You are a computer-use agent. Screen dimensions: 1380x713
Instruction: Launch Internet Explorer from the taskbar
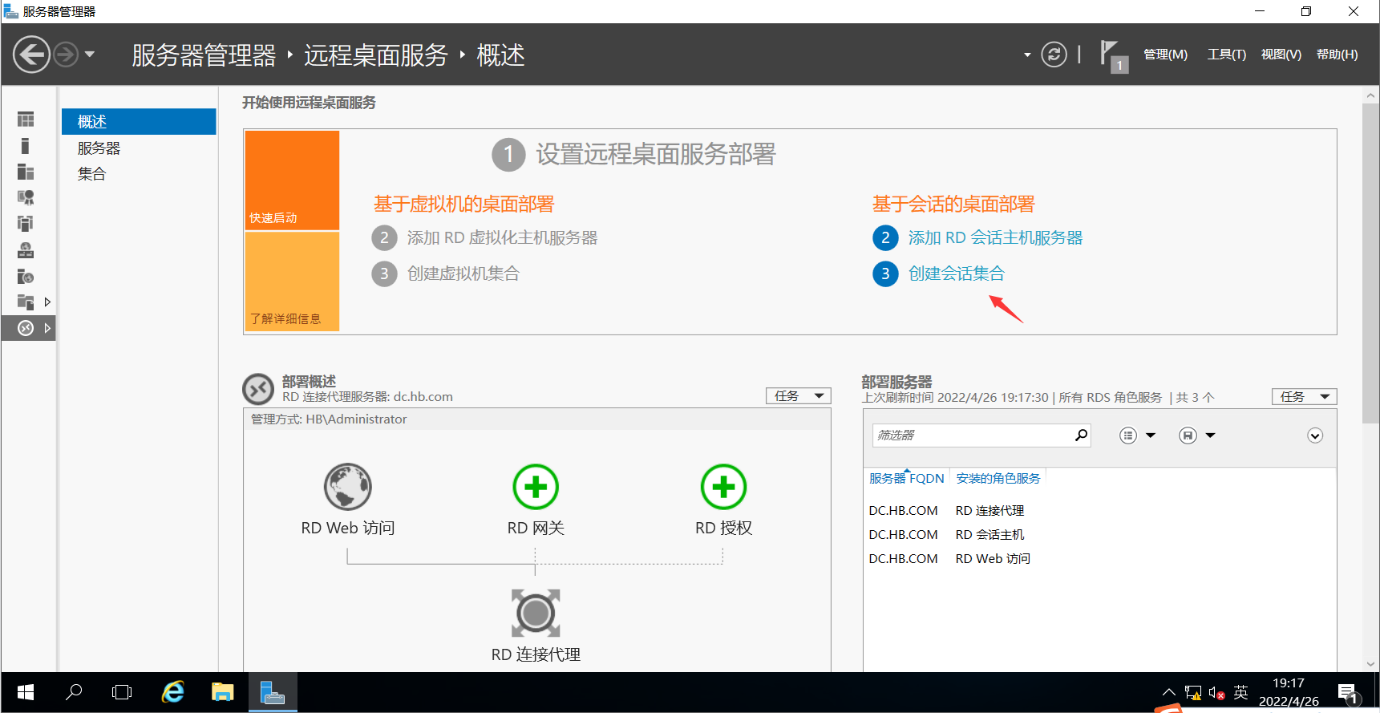(x=172, y=692)
